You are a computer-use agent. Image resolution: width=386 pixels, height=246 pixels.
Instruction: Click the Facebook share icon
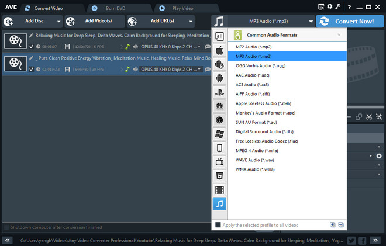(x=362, y=240)
